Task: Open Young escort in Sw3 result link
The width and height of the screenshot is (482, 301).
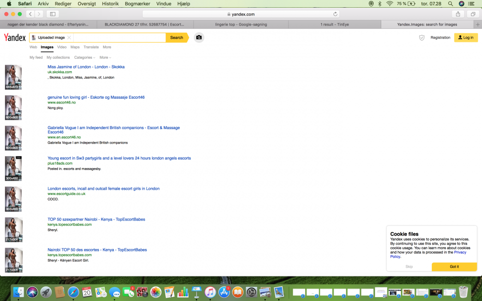Action: point(119,158)
